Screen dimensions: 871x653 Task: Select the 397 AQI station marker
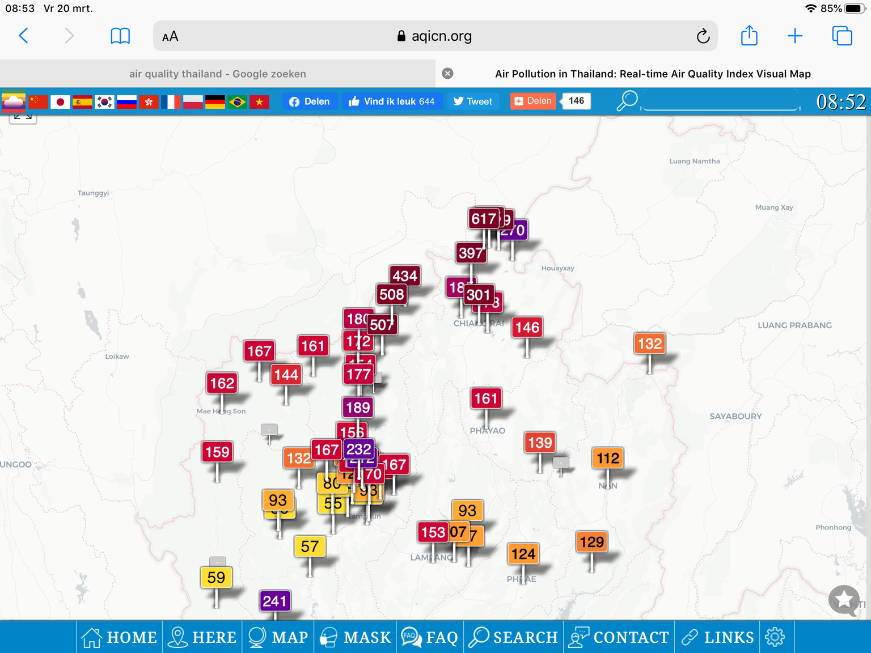point(471,253)
